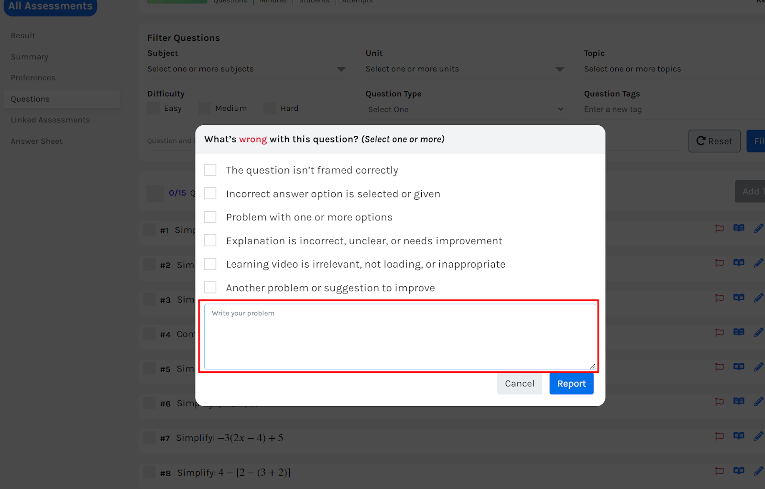Check "The question isn't framed correctly"

coord(210,170)
